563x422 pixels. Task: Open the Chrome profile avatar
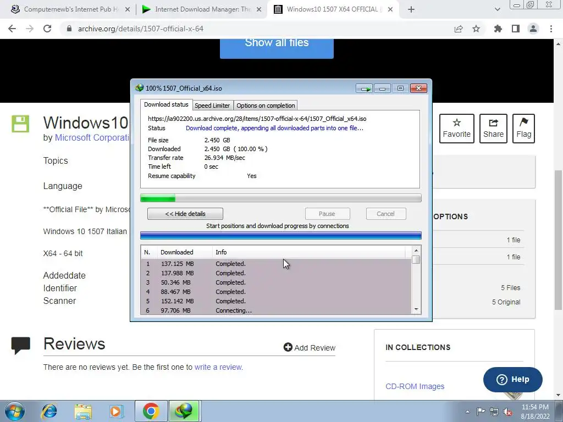click(x=533, y=29)
